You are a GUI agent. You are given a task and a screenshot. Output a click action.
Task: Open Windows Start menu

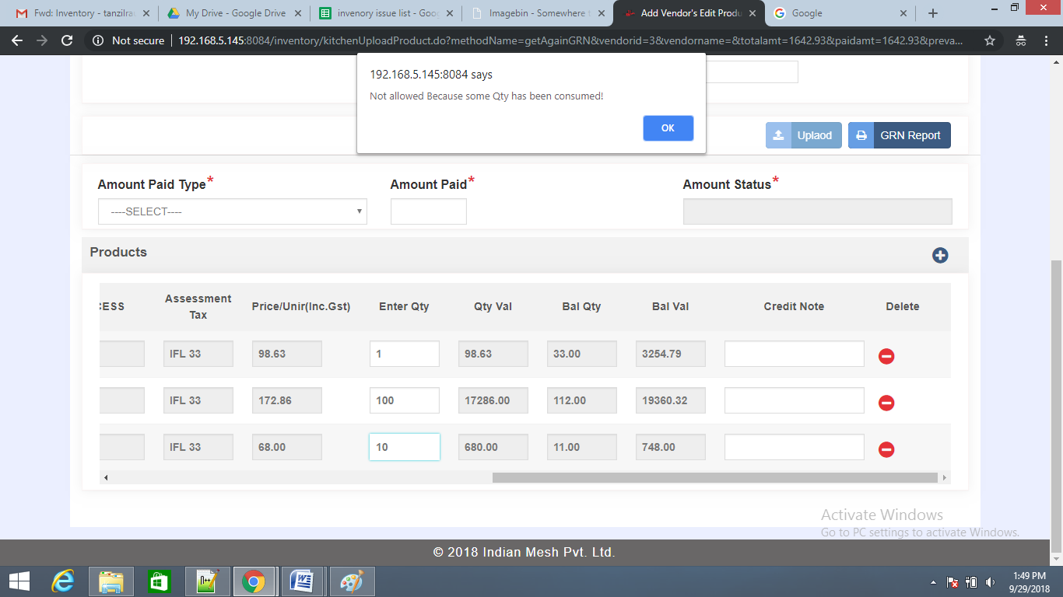tap(19, 581)
